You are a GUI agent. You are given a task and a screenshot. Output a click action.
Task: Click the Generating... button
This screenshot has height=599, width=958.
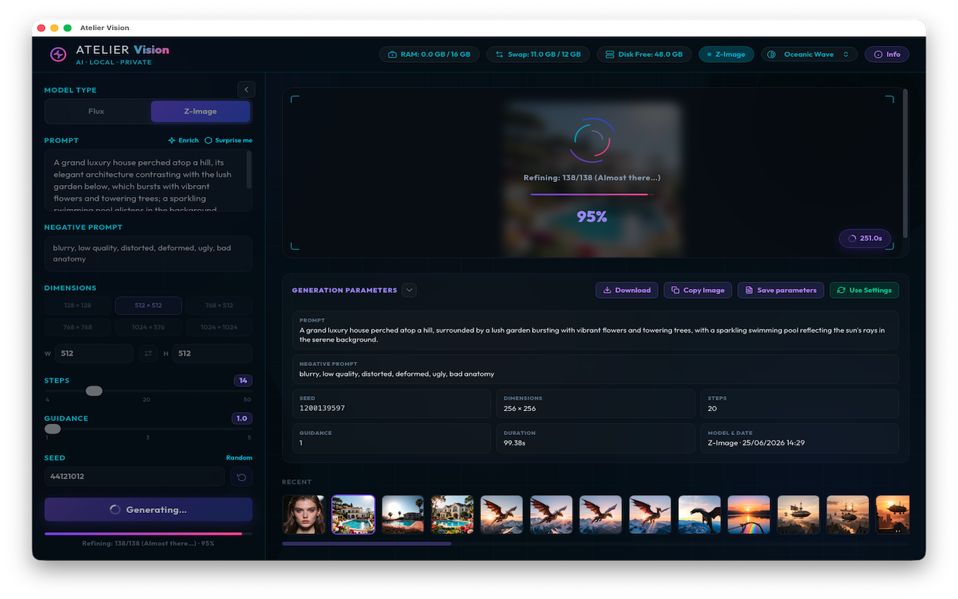point(148,509)
